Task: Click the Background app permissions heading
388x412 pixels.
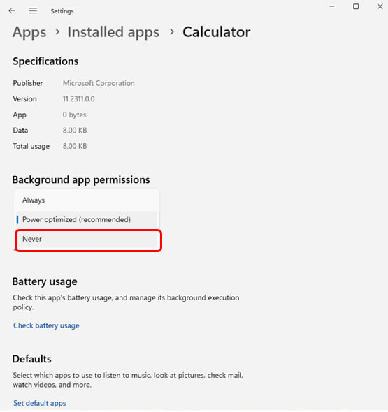Action: point(81,180)
